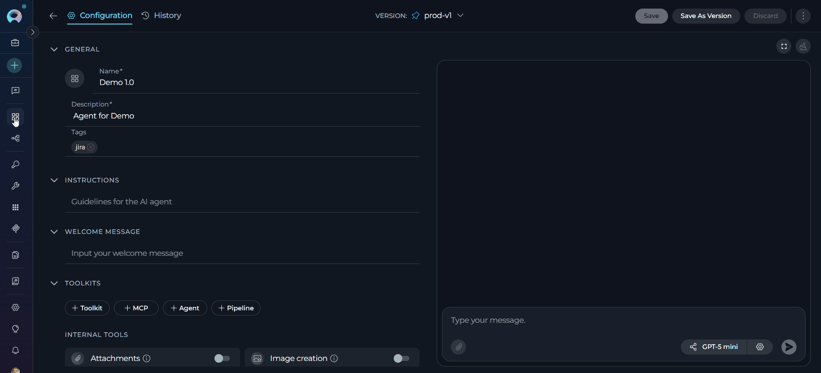Collapse the GENERAL section

click(54, 49)
